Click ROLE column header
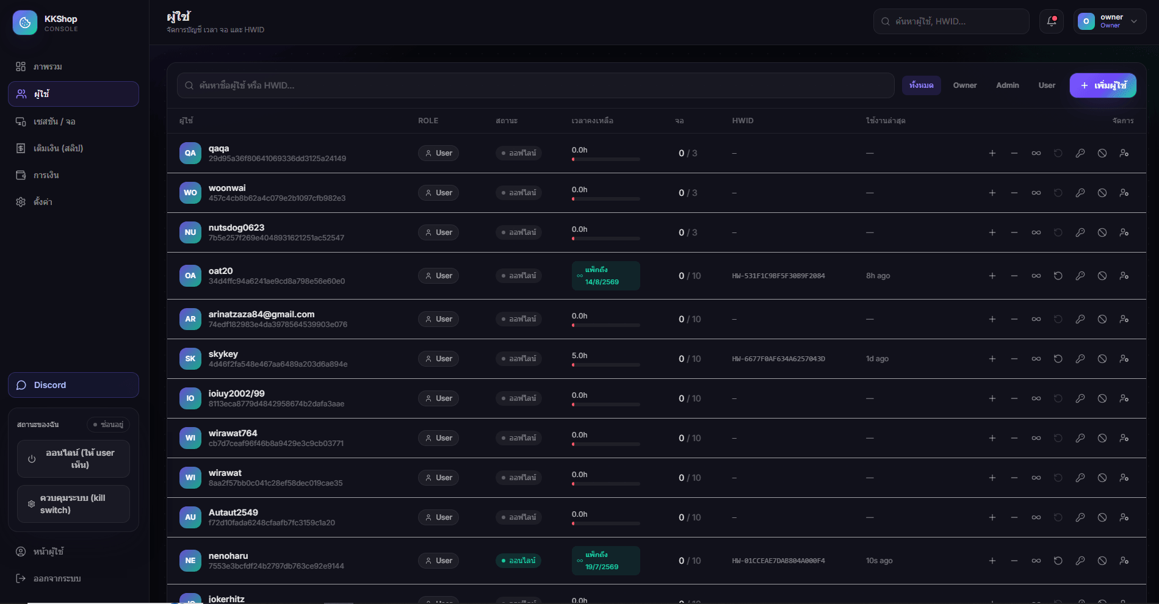 coord(428,121)
